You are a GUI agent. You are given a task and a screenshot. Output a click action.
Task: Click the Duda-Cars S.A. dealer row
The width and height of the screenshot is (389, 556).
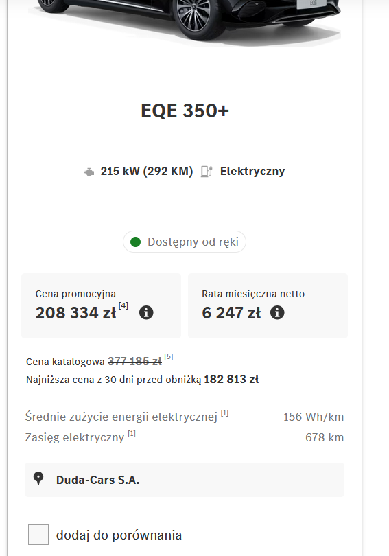(x=185, y=479)
